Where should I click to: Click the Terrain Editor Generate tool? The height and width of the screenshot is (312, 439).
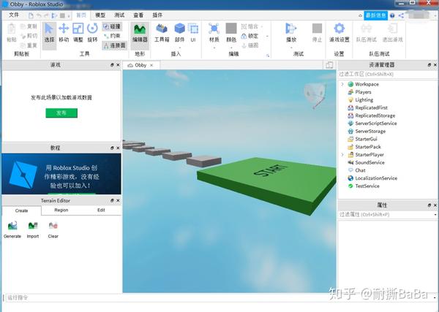point(12,230)
